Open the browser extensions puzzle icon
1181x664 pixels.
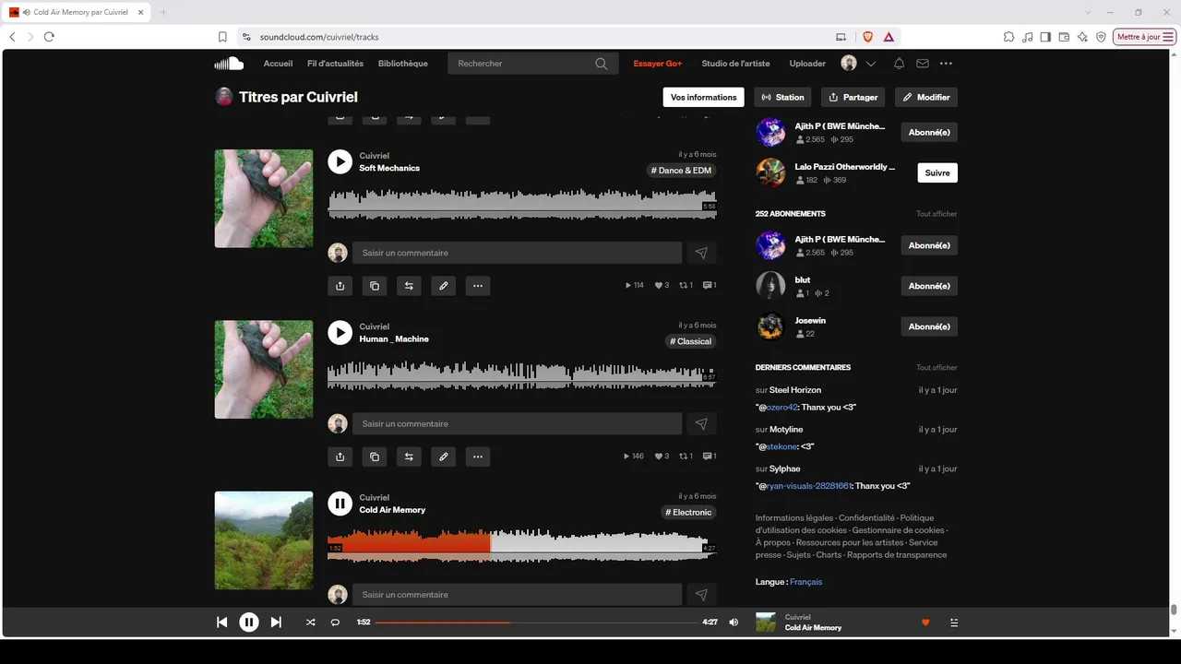(1009, 37)
